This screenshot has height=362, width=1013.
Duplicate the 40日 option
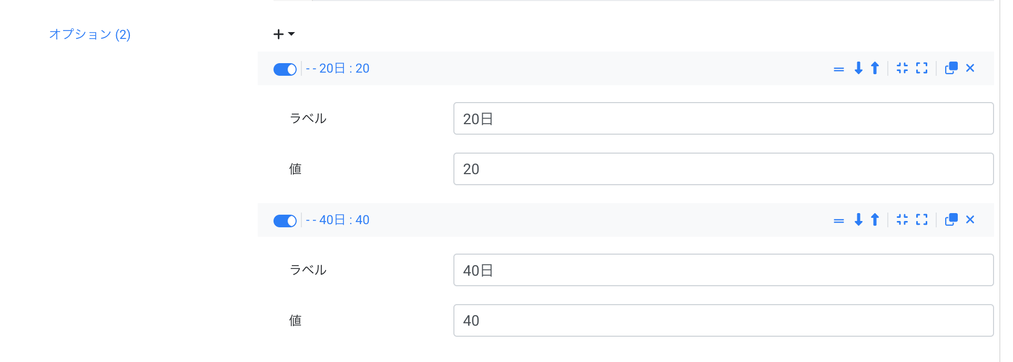click(951, 220)
